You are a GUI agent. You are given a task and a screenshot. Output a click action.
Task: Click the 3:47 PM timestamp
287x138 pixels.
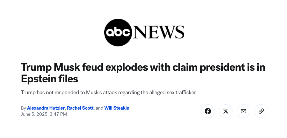[58, 114]
